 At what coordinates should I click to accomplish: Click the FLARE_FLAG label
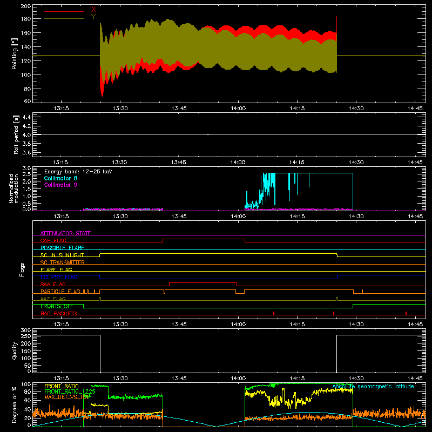coord(56,269)
